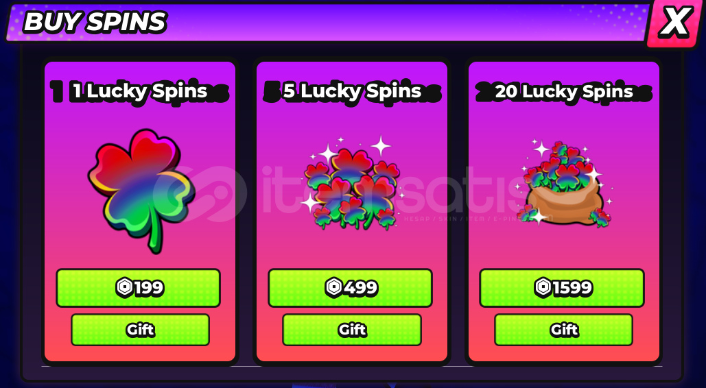Buy 5 Lucky Spins for 499 Robux
This screenshot has height=388, width=706.
point(351,288)
